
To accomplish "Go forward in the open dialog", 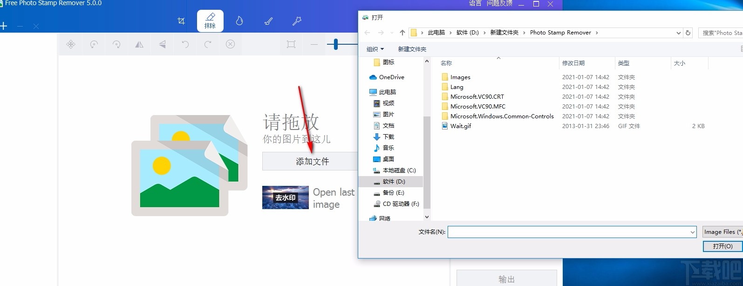I will click(x=381, y=33).
